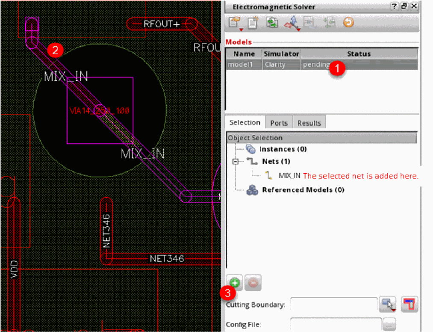Browse for config file with ellipsis button

[x=390, y=325]
